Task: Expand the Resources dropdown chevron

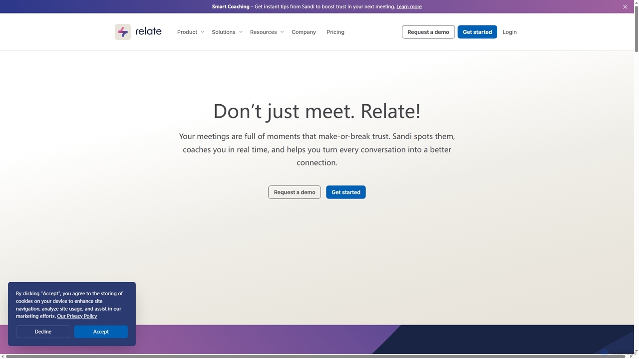Action: (282, 32)
